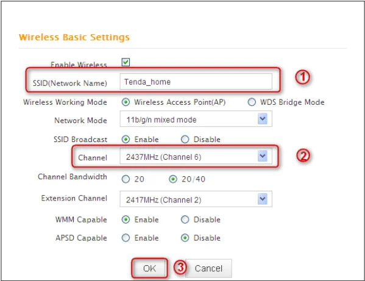Open the Network Mode dropdown arrow
The width and height of the screenshot is (365, 281).
coord(263,119)
